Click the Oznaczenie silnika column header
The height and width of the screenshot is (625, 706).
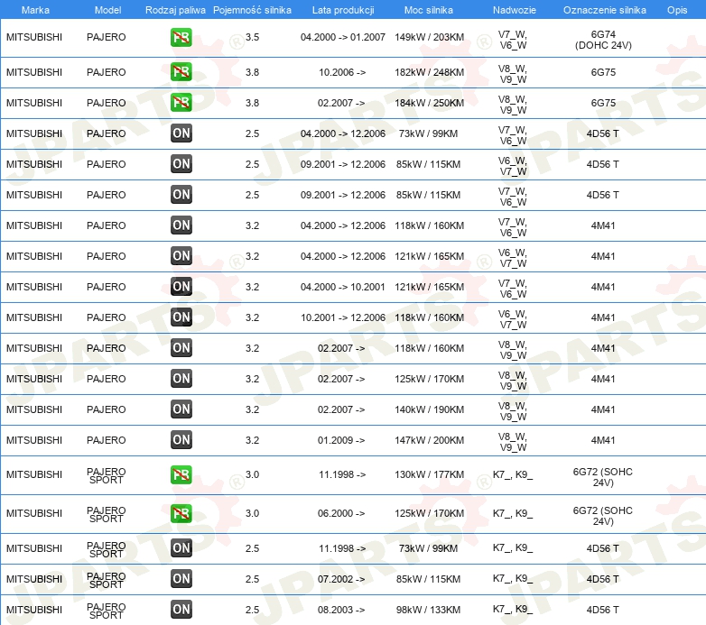(605, 10)
